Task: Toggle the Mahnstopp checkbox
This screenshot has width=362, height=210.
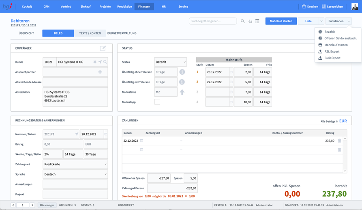Action: pos(157,102)
